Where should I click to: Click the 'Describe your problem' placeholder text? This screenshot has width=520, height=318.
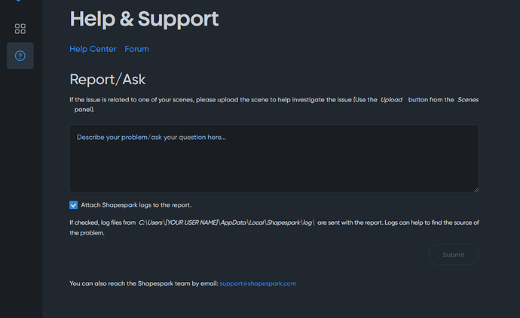point(151,138)
